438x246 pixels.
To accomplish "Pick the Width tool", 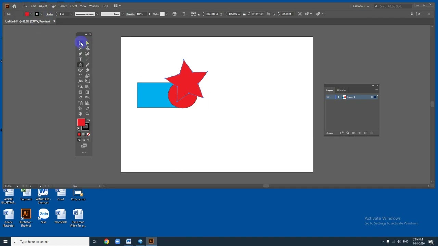I will pyautogui.click(x=80, y=81).
